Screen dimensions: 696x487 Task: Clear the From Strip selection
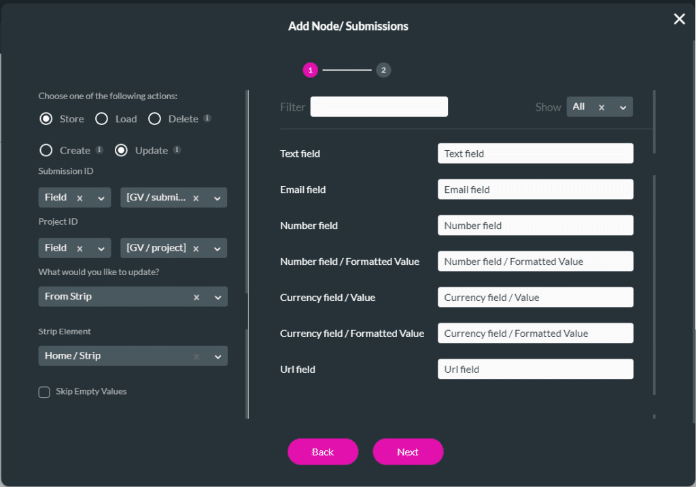tap(196, 297)
